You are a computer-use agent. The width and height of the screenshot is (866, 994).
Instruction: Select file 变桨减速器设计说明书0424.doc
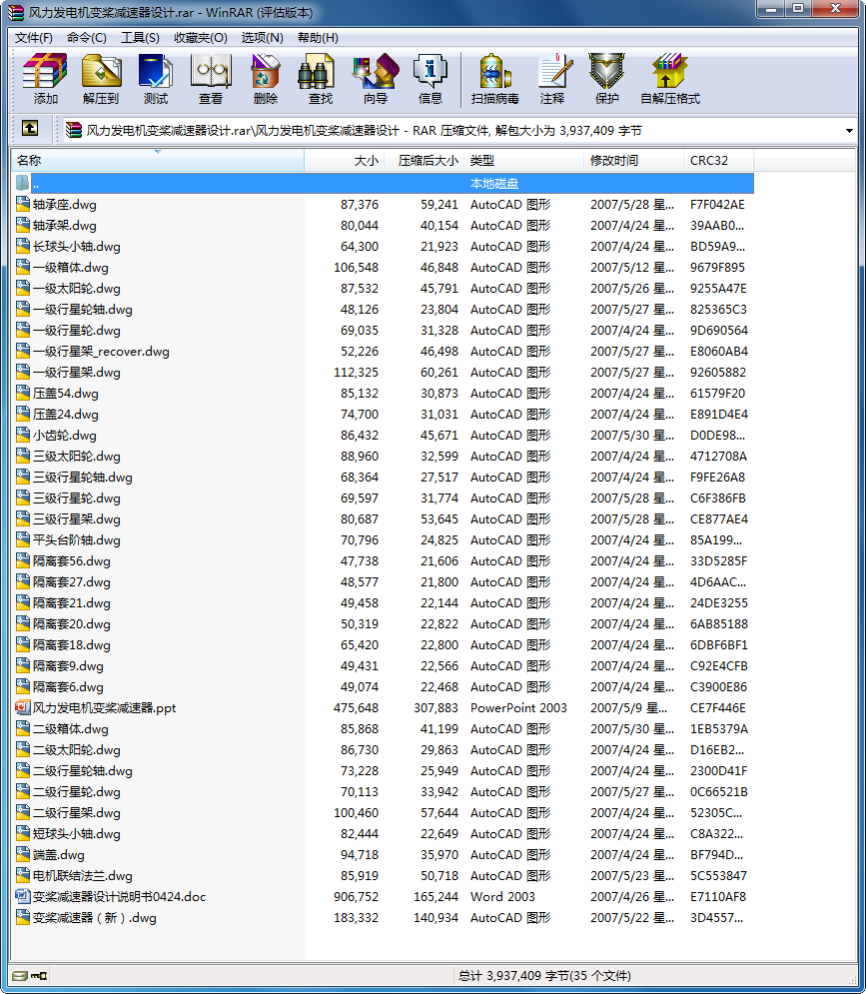pyautogui.click(x=119, y=896)
